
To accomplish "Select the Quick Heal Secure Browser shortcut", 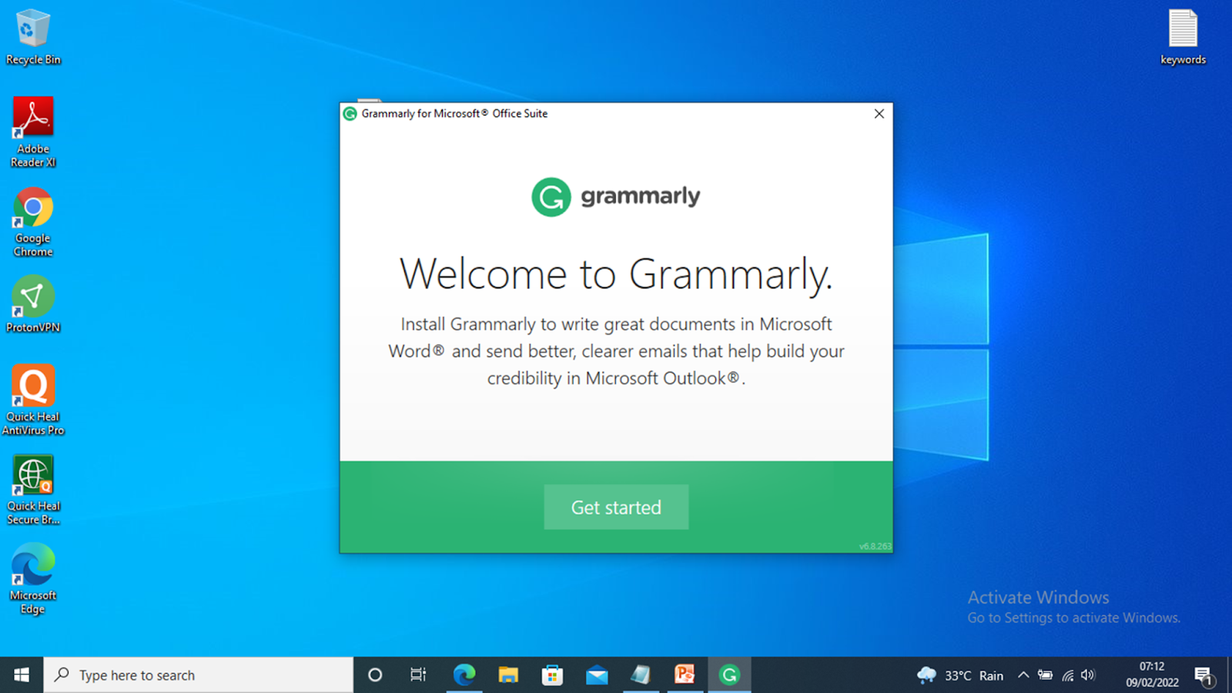I will pos(33,490).
